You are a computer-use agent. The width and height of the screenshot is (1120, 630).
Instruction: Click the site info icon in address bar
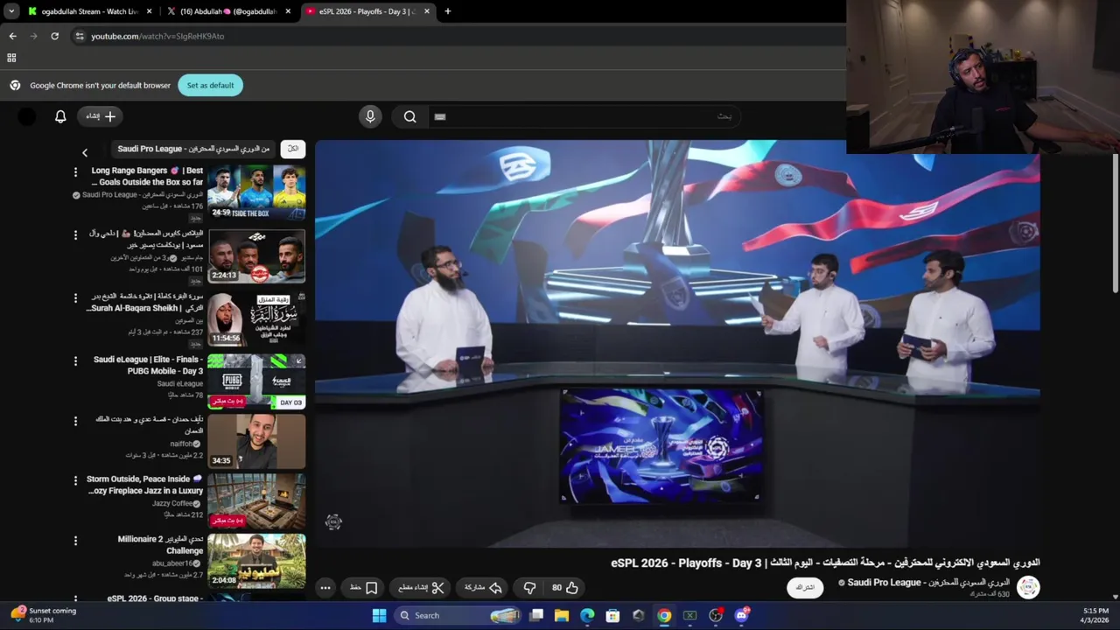tap(80, 36)
